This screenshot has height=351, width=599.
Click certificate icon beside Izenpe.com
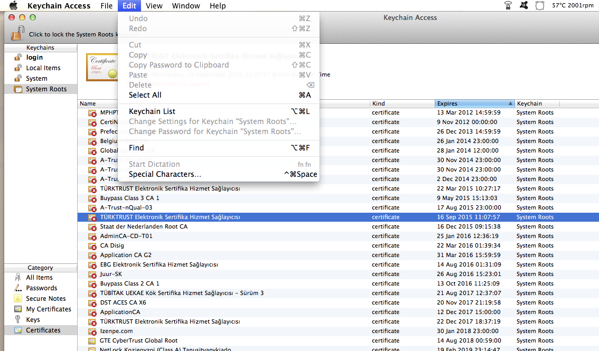[92, 331]
